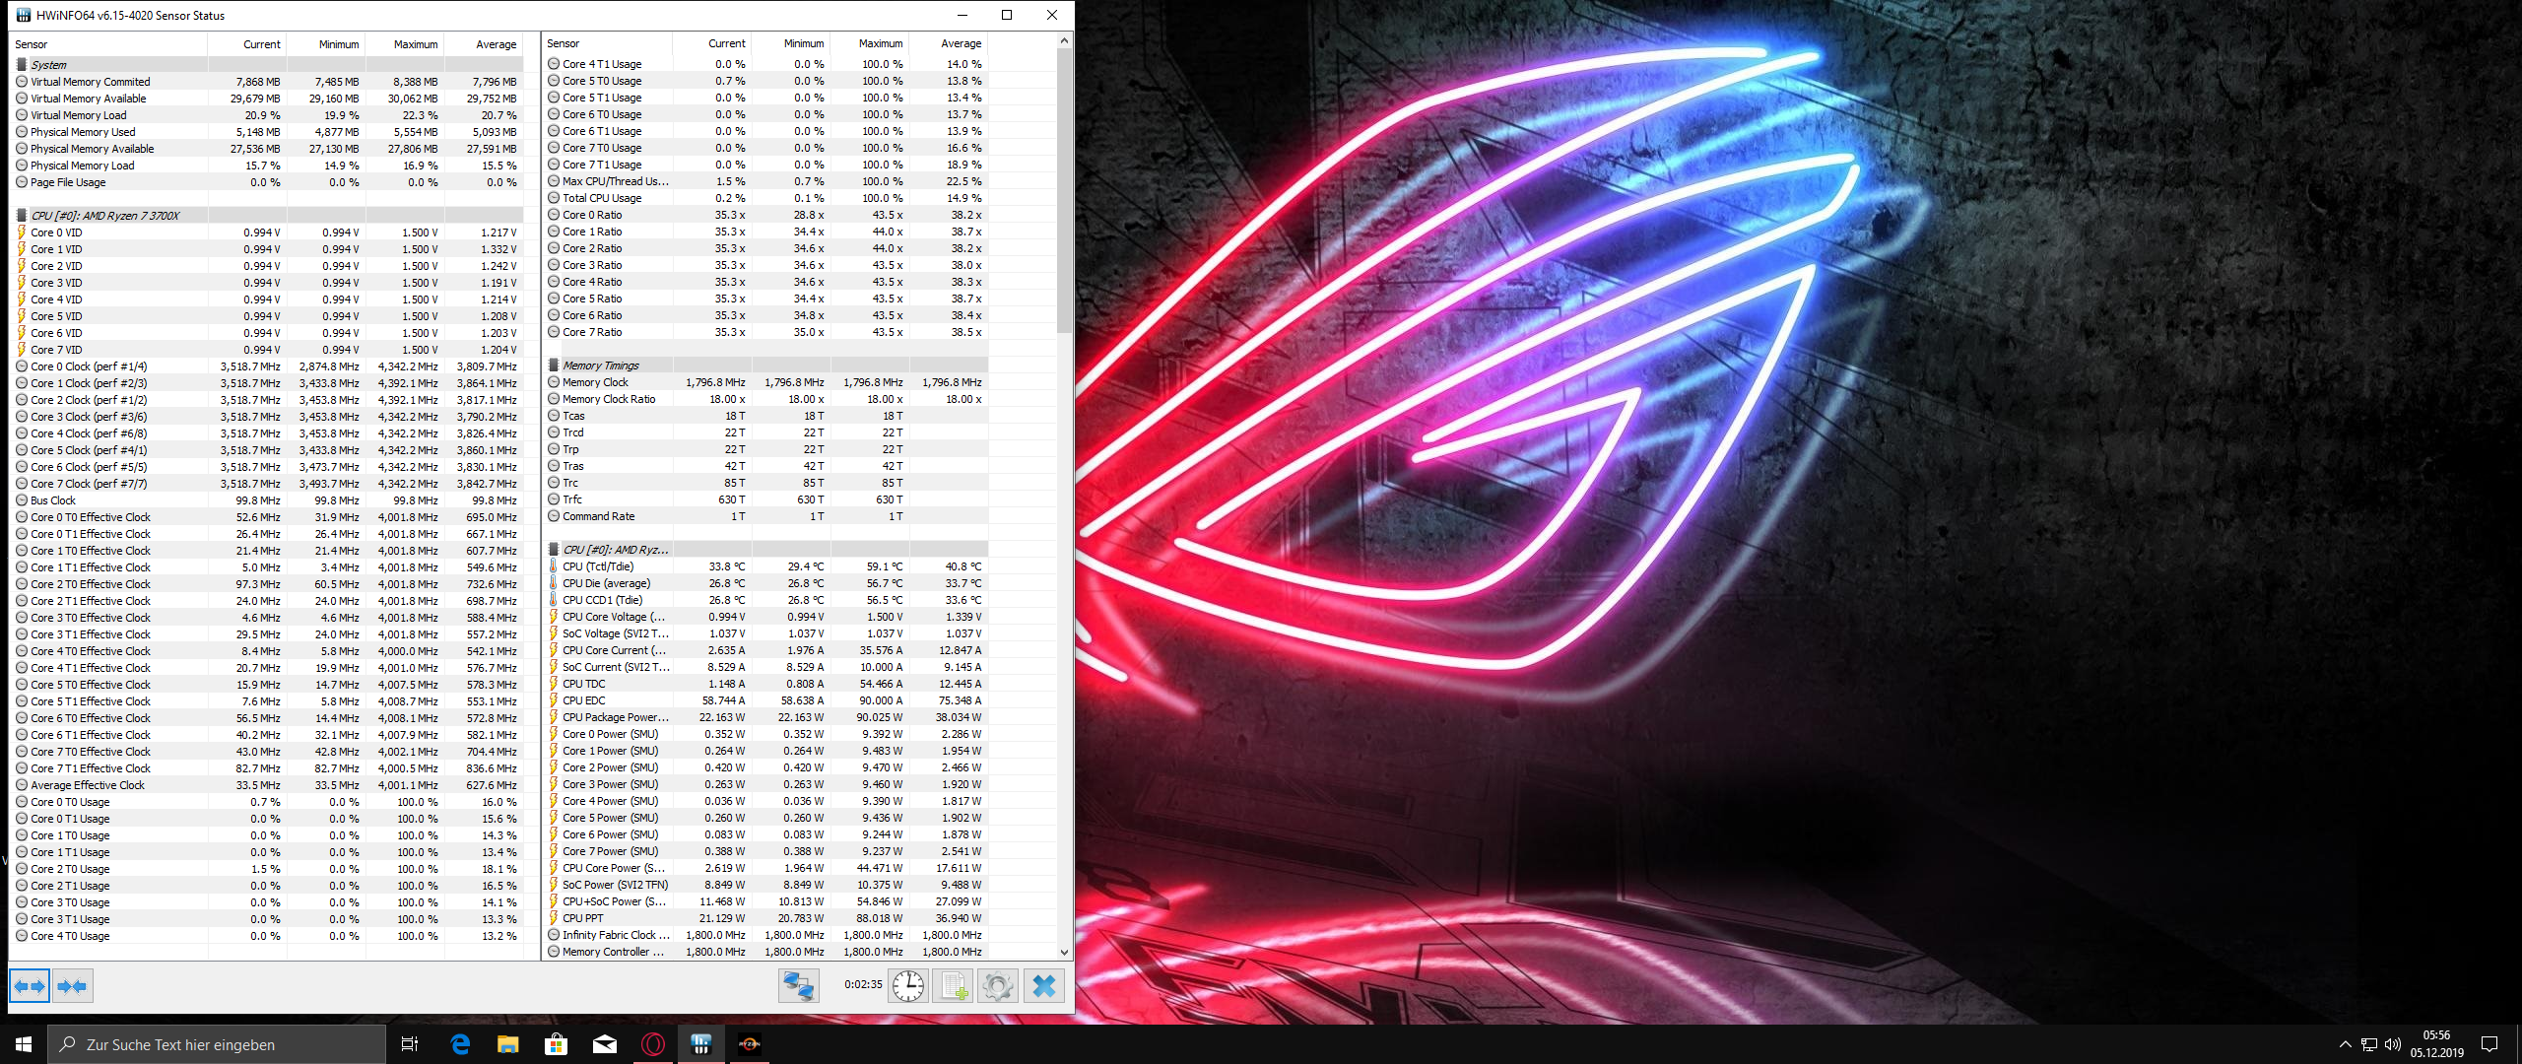Select the CPU Package Power sensor row
Viewport: 2522px width, 1064px height.
(615, 717)
